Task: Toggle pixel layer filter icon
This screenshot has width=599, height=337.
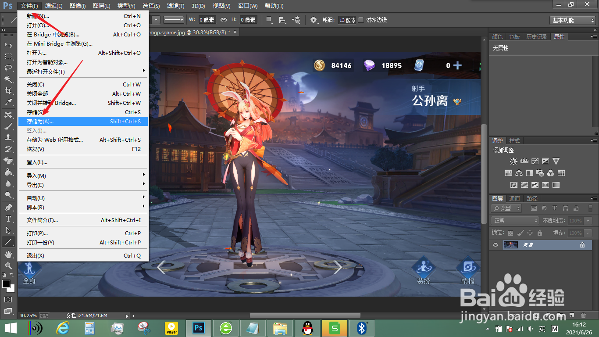Action: (x=534, y=208)
